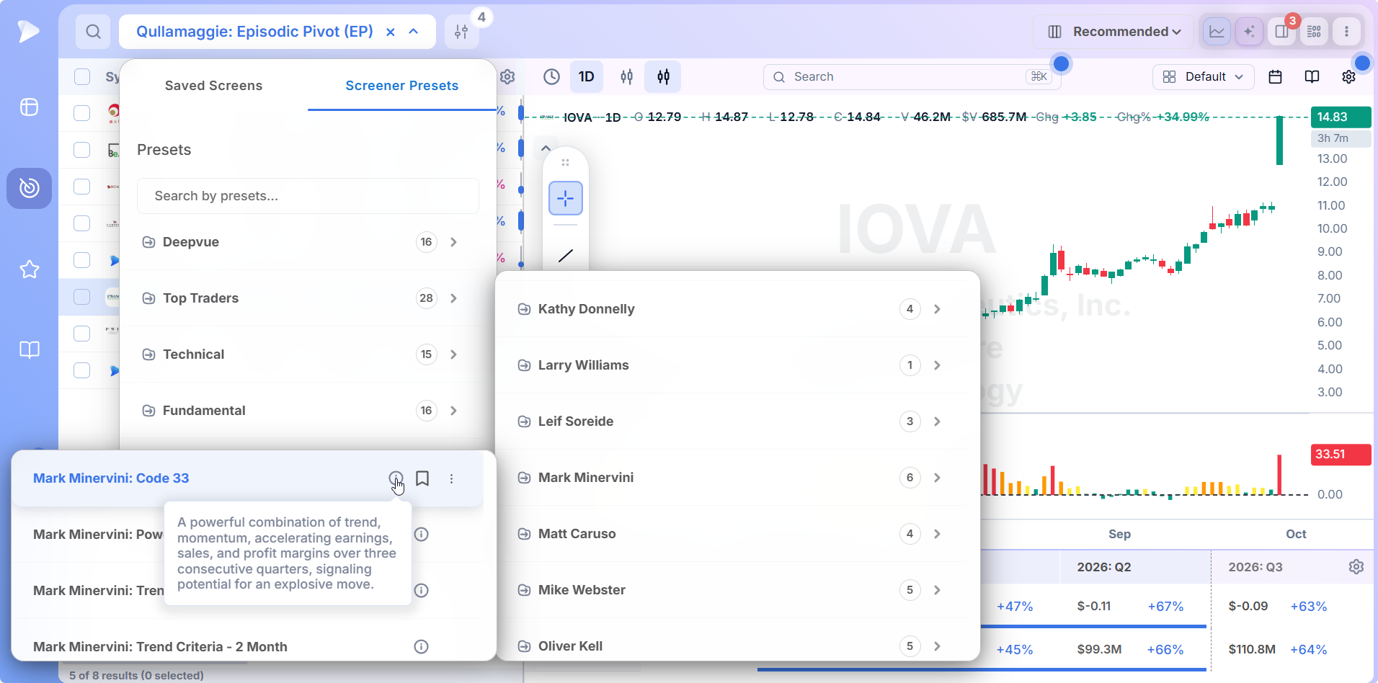Open the side panel layout icon with badge
Viewport: 1378px width, 683px height.
point(1281,32)
